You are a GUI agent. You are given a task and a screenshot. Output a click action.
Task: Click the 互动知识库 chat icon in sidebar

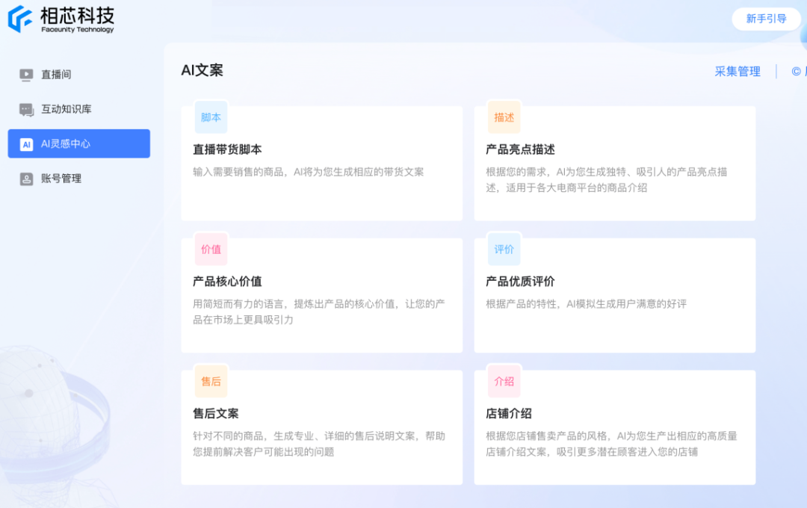pos(26,110)
